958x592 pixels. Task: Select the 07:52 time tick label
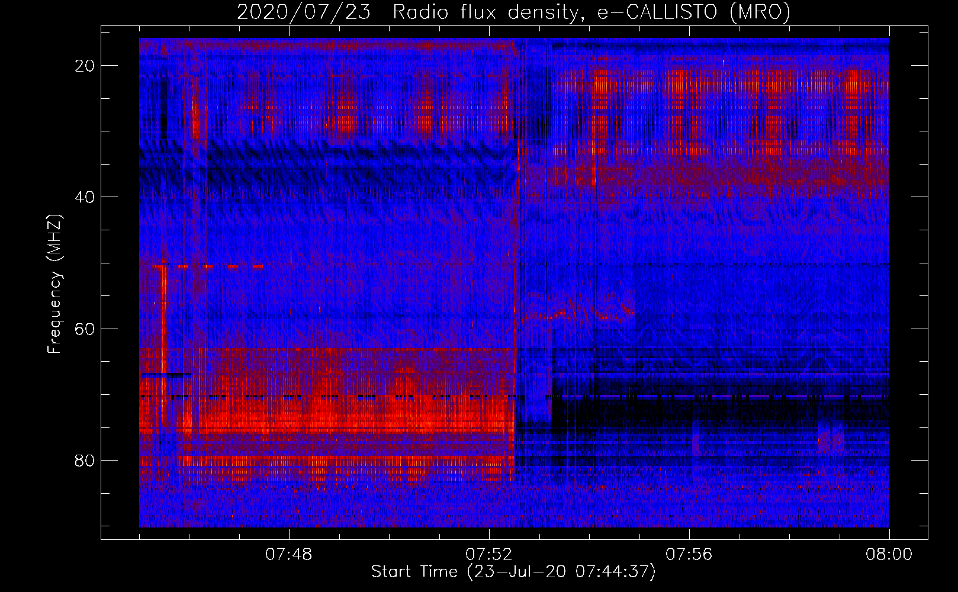[489, 555]
